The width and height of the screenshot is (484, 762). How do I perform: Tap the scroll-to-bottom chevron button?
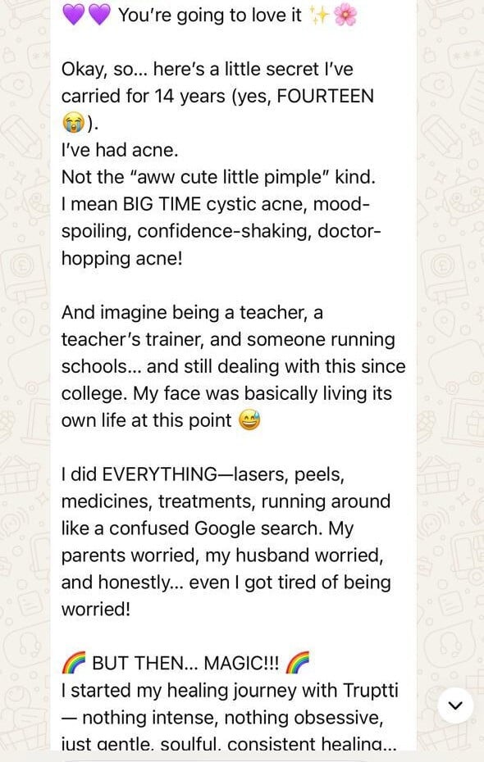click(455, 705)
